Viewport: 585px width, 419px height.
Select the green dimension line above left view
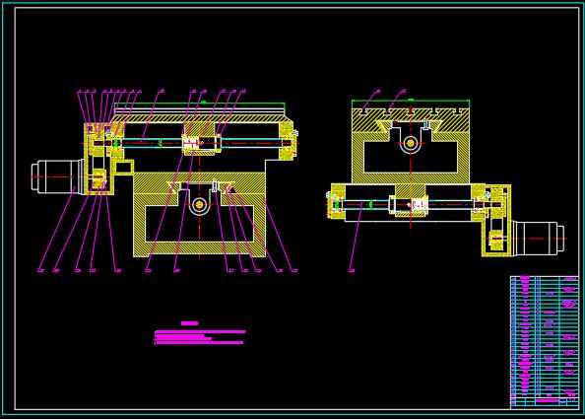tap(200, 104)
